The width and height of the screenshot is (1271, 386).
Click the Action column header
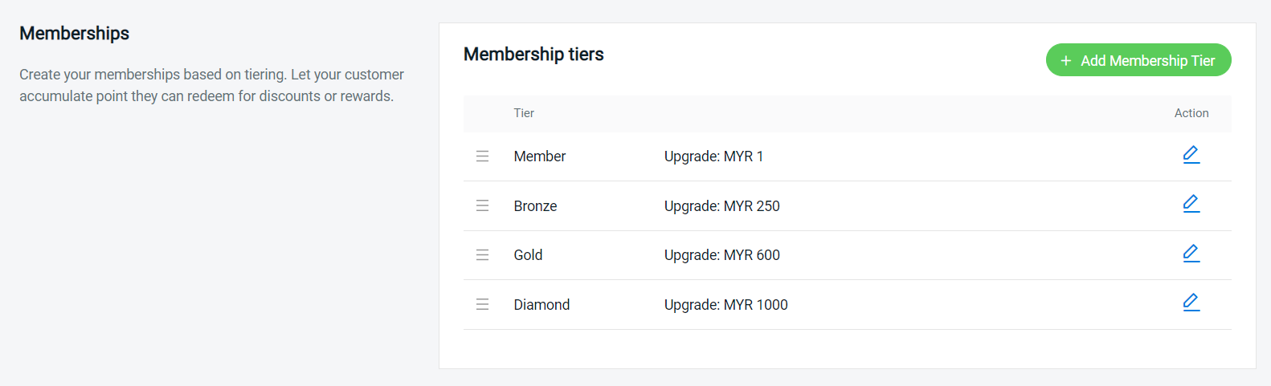pyautogui.click(x=1191, y=113)
